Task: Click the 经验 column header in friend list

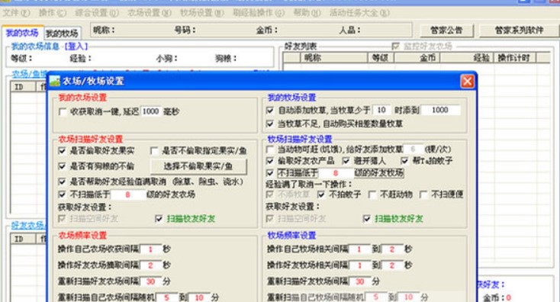Action: click(x=467, y=57)
